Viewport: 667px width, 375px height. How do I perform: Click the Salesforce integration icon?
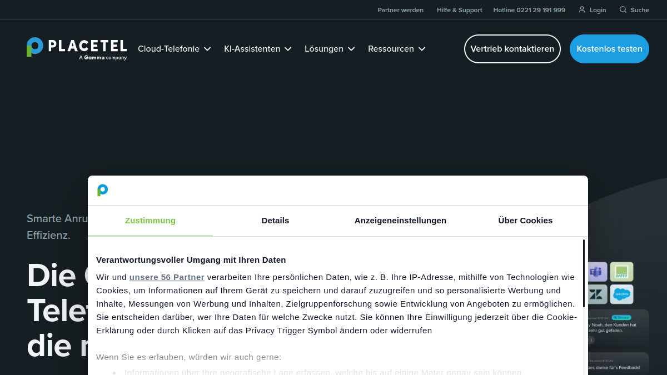621,294
